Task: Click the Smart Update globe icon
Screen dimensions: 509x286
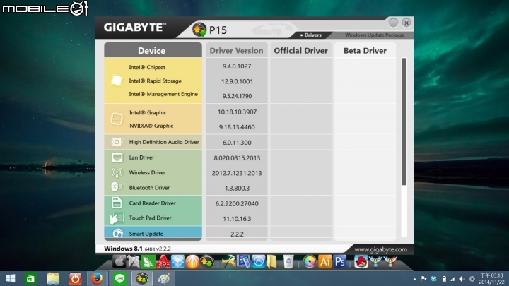Action: click(x=117, y=233)
